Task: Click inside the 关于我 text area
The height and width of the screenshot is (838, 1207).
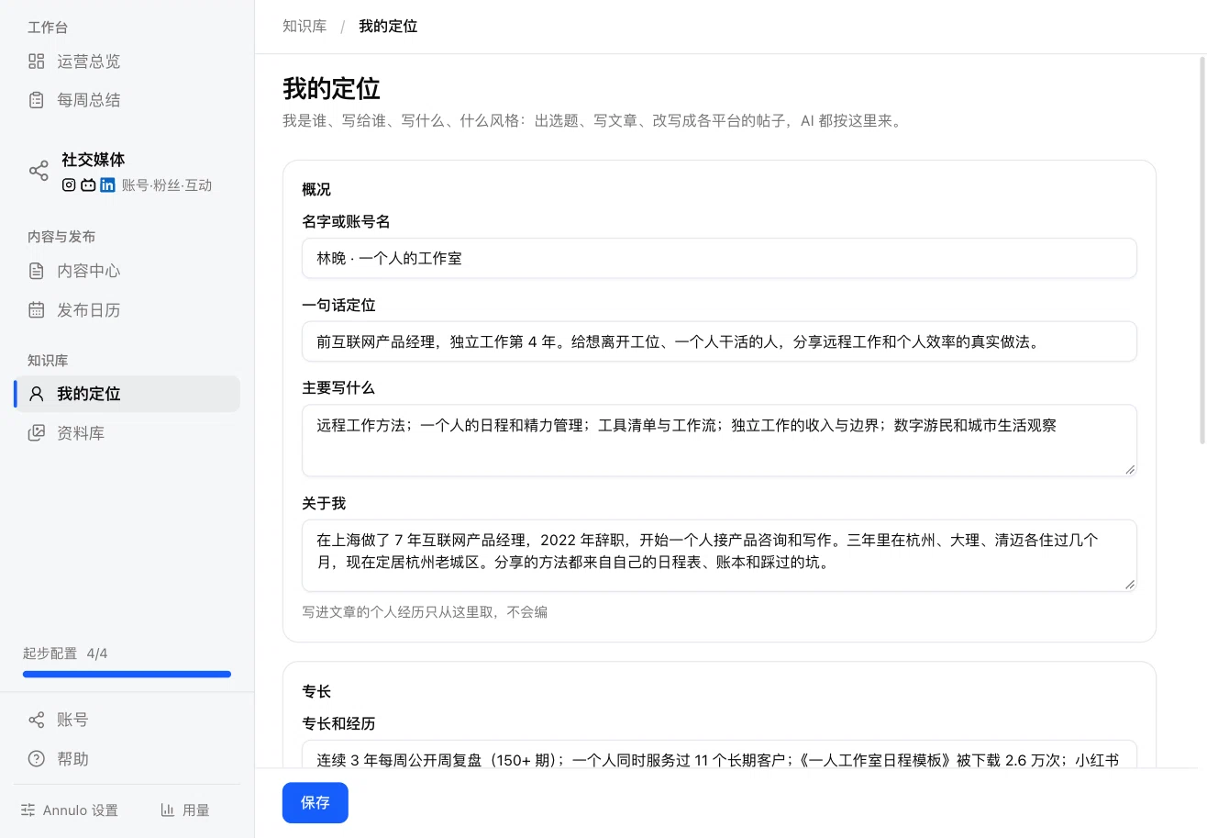Action: [x=719, y=555]
